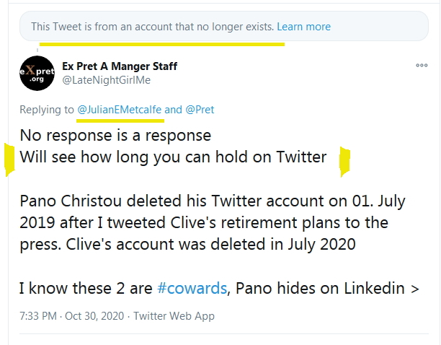Click the yellow underline beneath the notice
Image resolution: width=441 pixels, height=345 pixels.
[x=161, y=43]
